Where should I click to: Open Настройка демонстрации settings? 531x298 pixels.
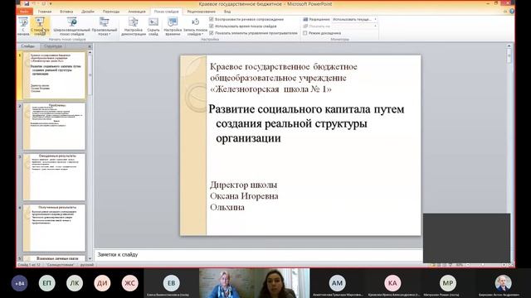(134, 26)
